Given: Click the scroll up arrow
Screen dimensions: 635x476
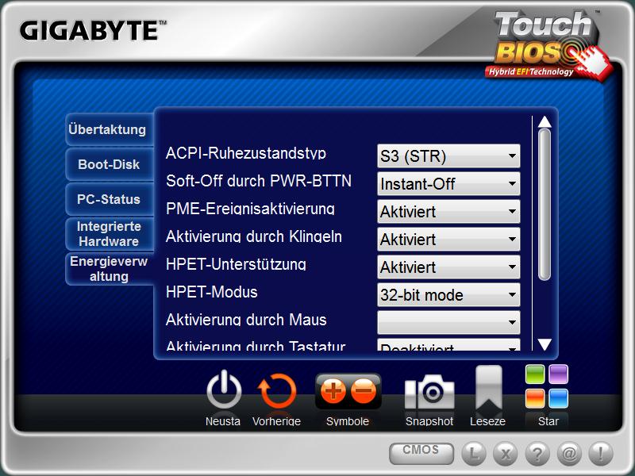Looking at the screenshot, I should (545, 122).
